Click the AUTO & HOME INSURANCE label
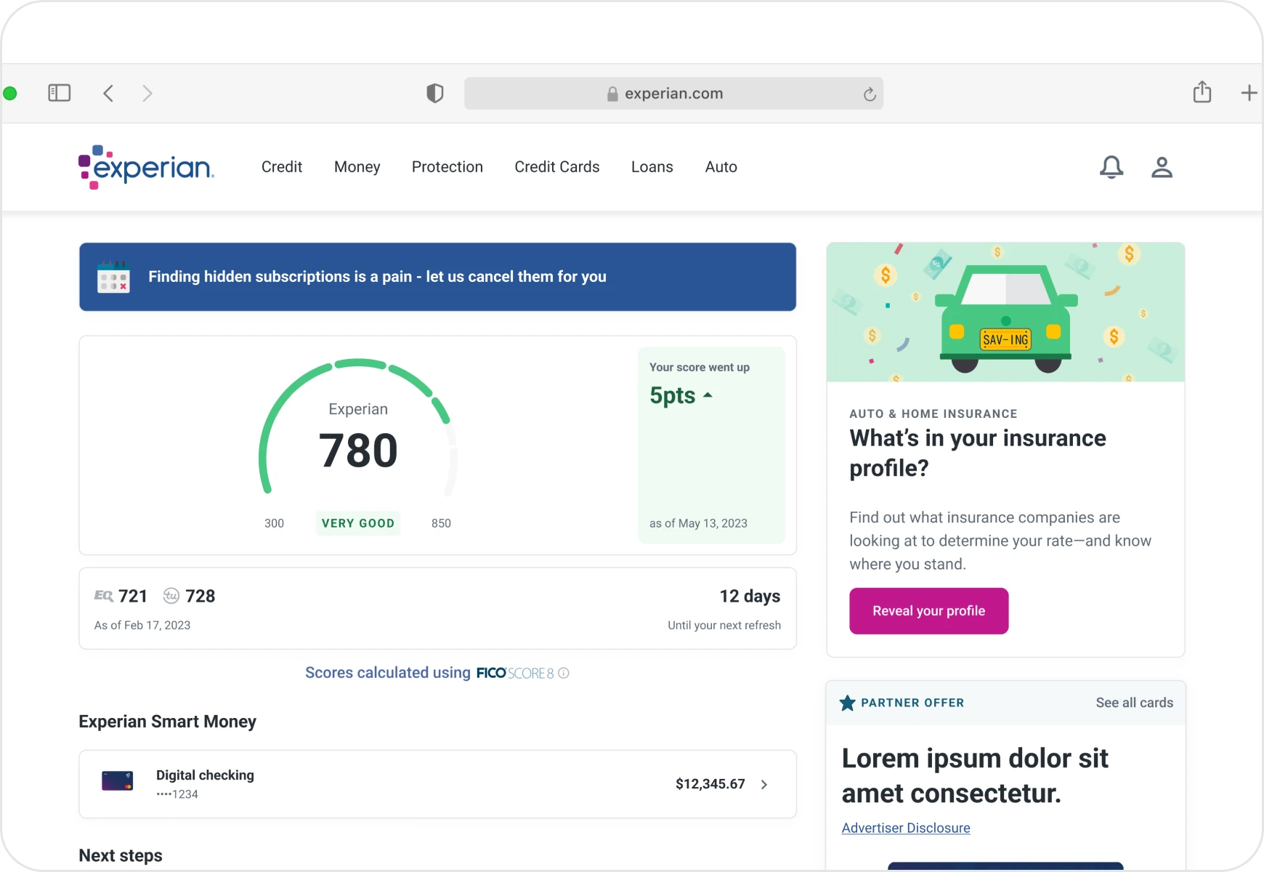The height and width of the screenshot is (872, 1264). [933, 413]
